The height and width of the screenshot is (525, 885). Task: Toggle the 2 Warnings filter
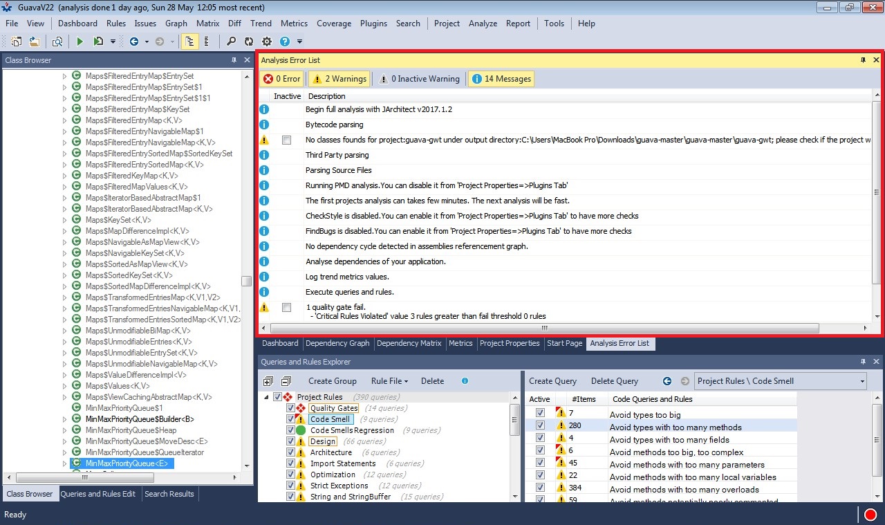pyautogui.click(x=339, y=79)
